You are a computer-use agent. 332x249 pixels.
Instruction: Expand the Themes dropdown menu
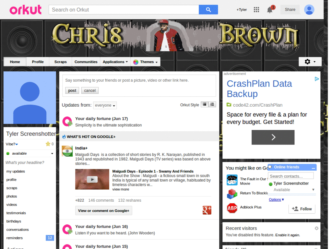(146, 62)
